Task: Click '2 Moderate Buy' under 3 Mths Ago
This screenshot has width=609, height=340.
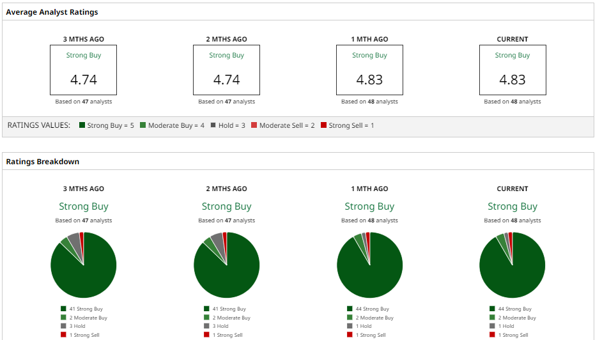Action: (89, 318)
